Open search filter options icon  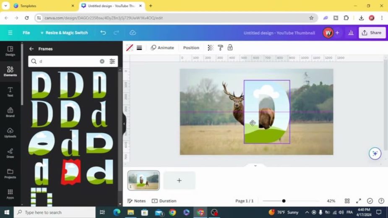coord(112,61)
